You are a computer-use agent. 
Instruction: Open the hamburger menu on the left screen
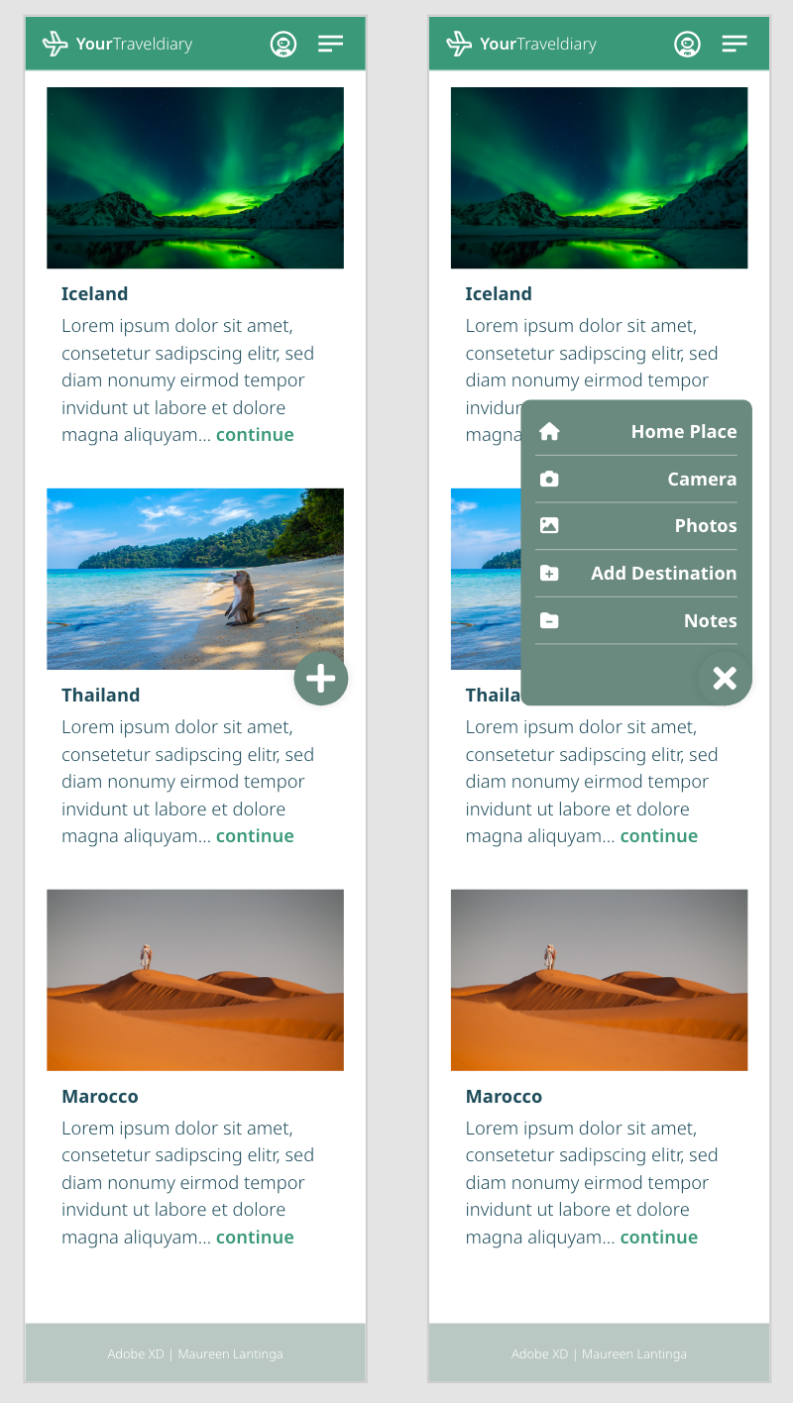click(330, 44)
